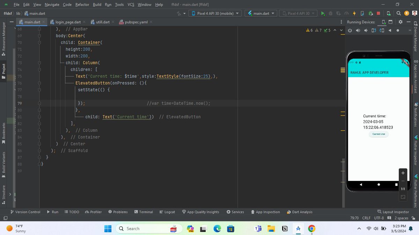
Task: Open Search Everywhere magnifier icon
Action: pos(399,13)
